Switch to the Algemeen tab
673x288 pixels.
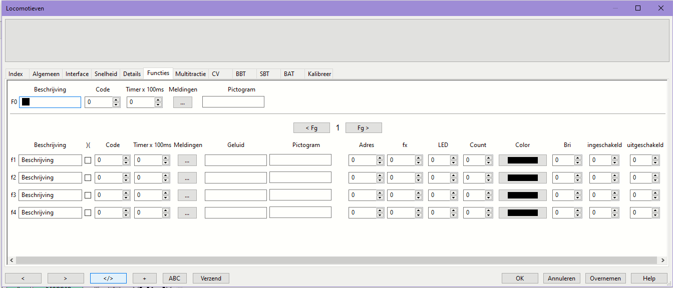click(46, 74)
